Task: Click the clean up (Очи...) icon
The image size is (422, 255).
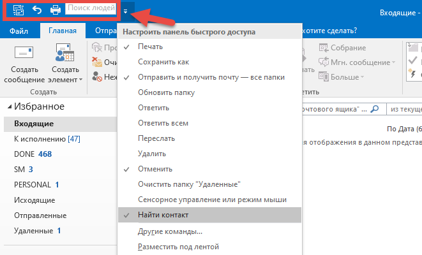Action: tap(97, 62)
